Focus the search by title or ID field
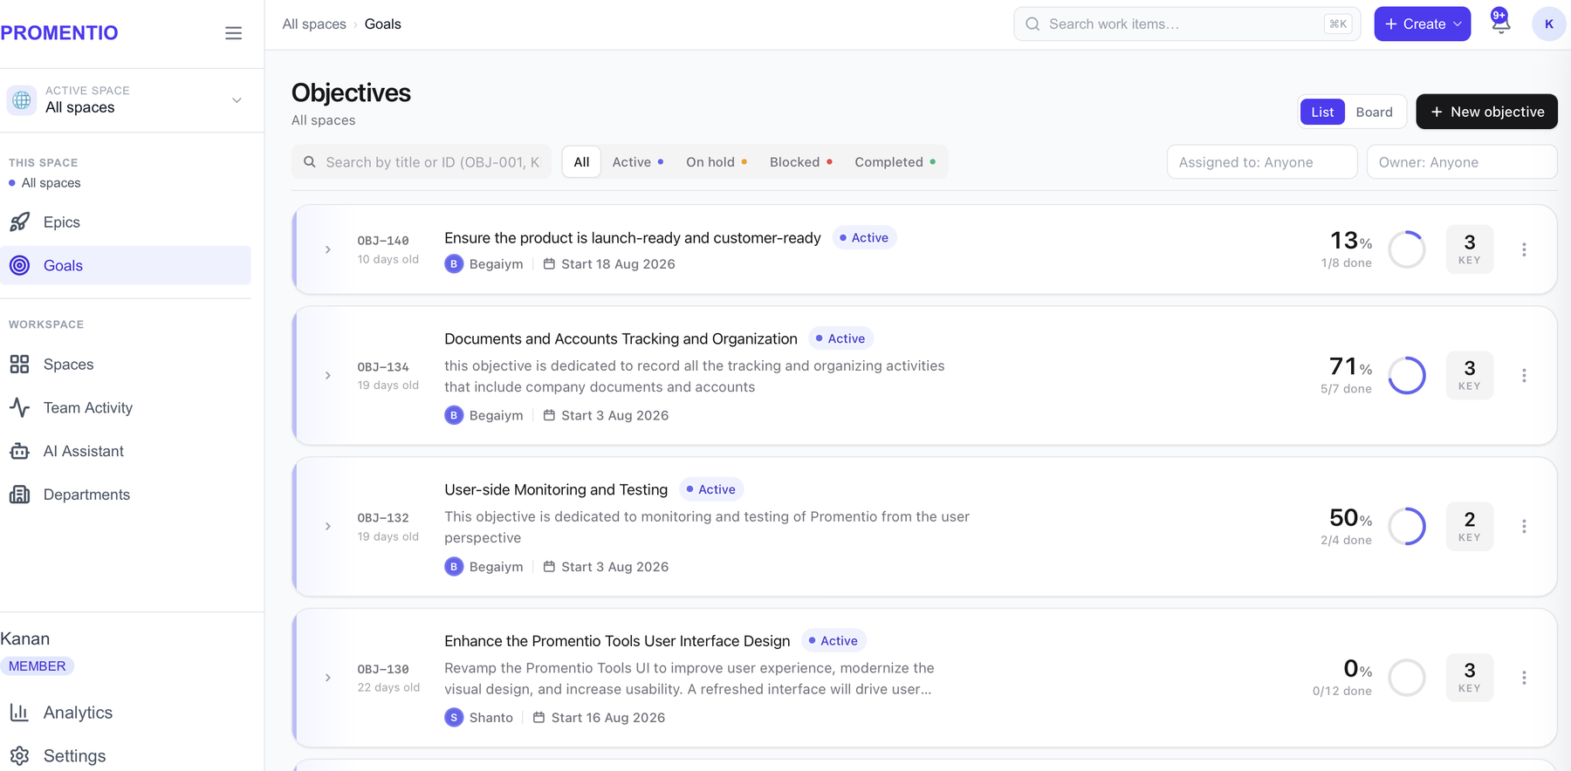This screenshot has width=1571, height=771. (422, 162)
